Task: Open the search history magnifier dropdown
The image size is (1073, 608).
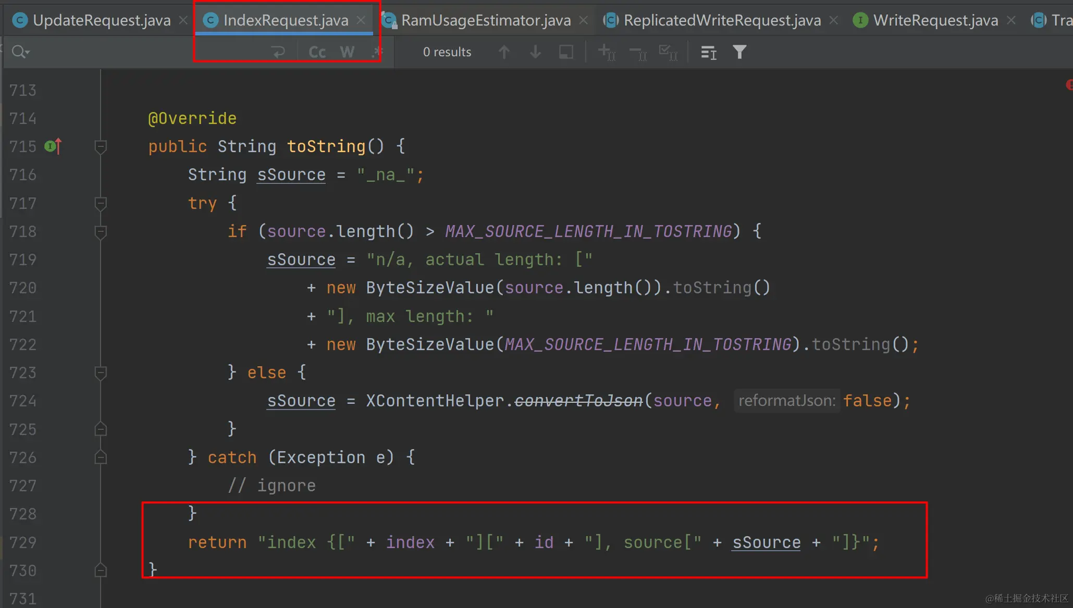Action: (20, 52)
